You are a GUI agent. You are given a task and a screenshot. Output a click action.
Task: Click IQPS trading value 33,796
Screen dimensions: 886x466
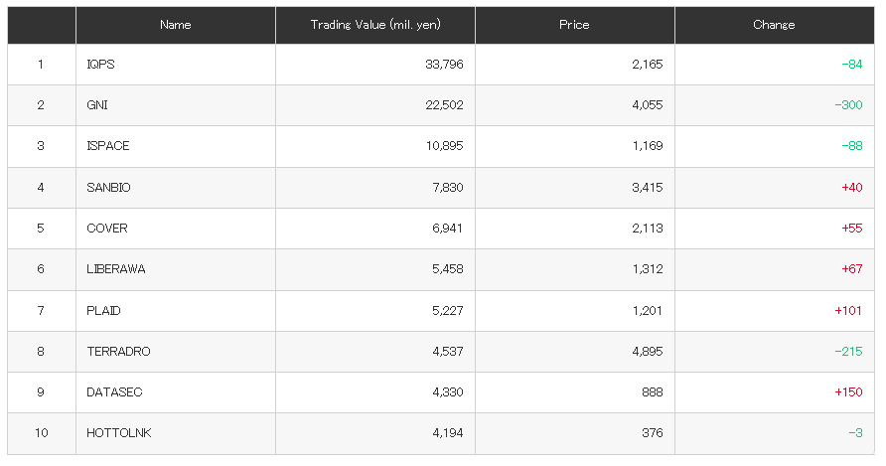tap(444, 65)
